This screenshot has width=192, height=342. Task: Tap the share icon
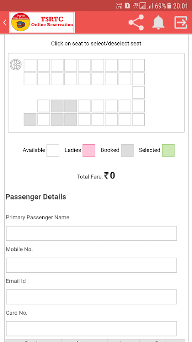pos(136,22)
